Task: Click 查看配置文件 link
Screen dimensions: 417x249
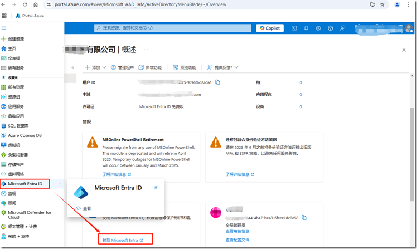Action: pyautogui.click(x=237, y=240)
